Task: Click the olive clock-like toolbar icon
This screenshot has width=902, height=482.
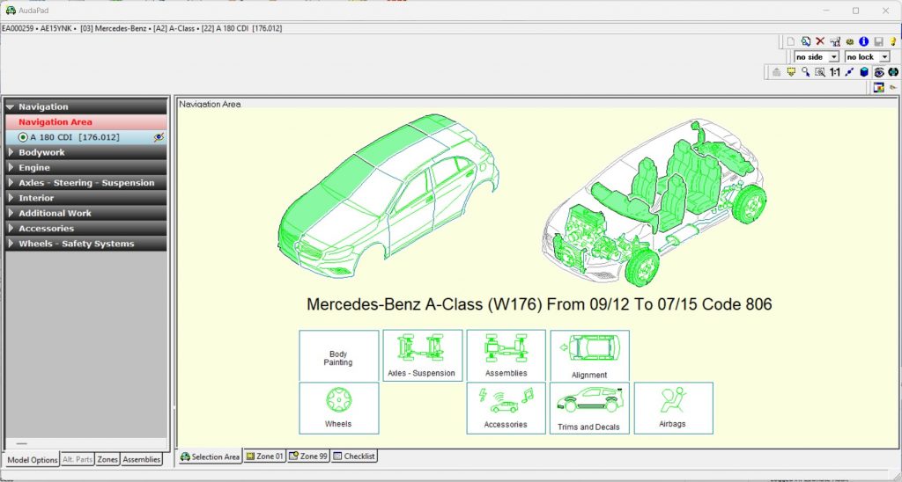Action: pos(850,41)
